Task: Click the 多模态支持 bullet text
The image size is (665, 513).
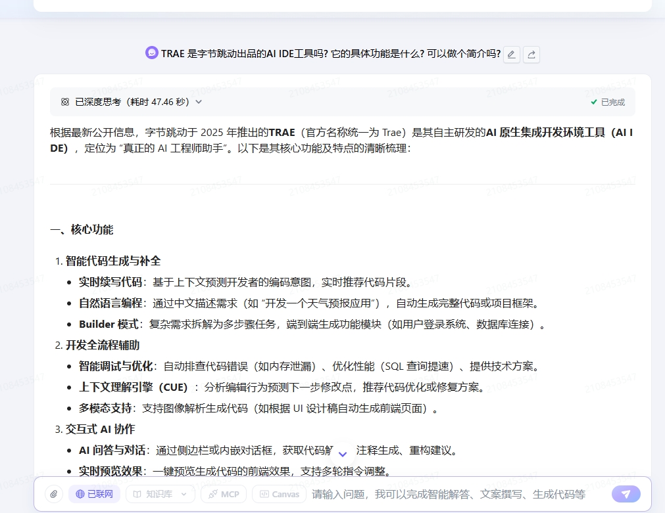Action: pos(105,409)
